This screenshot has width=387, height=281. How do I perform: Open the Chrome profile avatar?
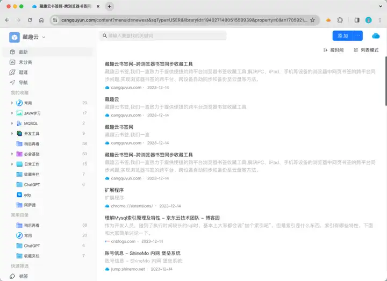coord(369,20)
